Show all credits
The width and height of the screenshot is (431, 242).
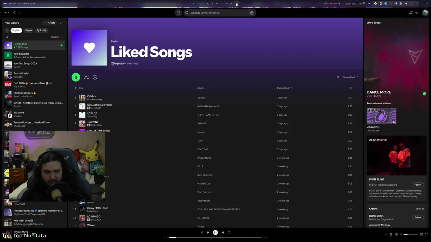(420, 209)
